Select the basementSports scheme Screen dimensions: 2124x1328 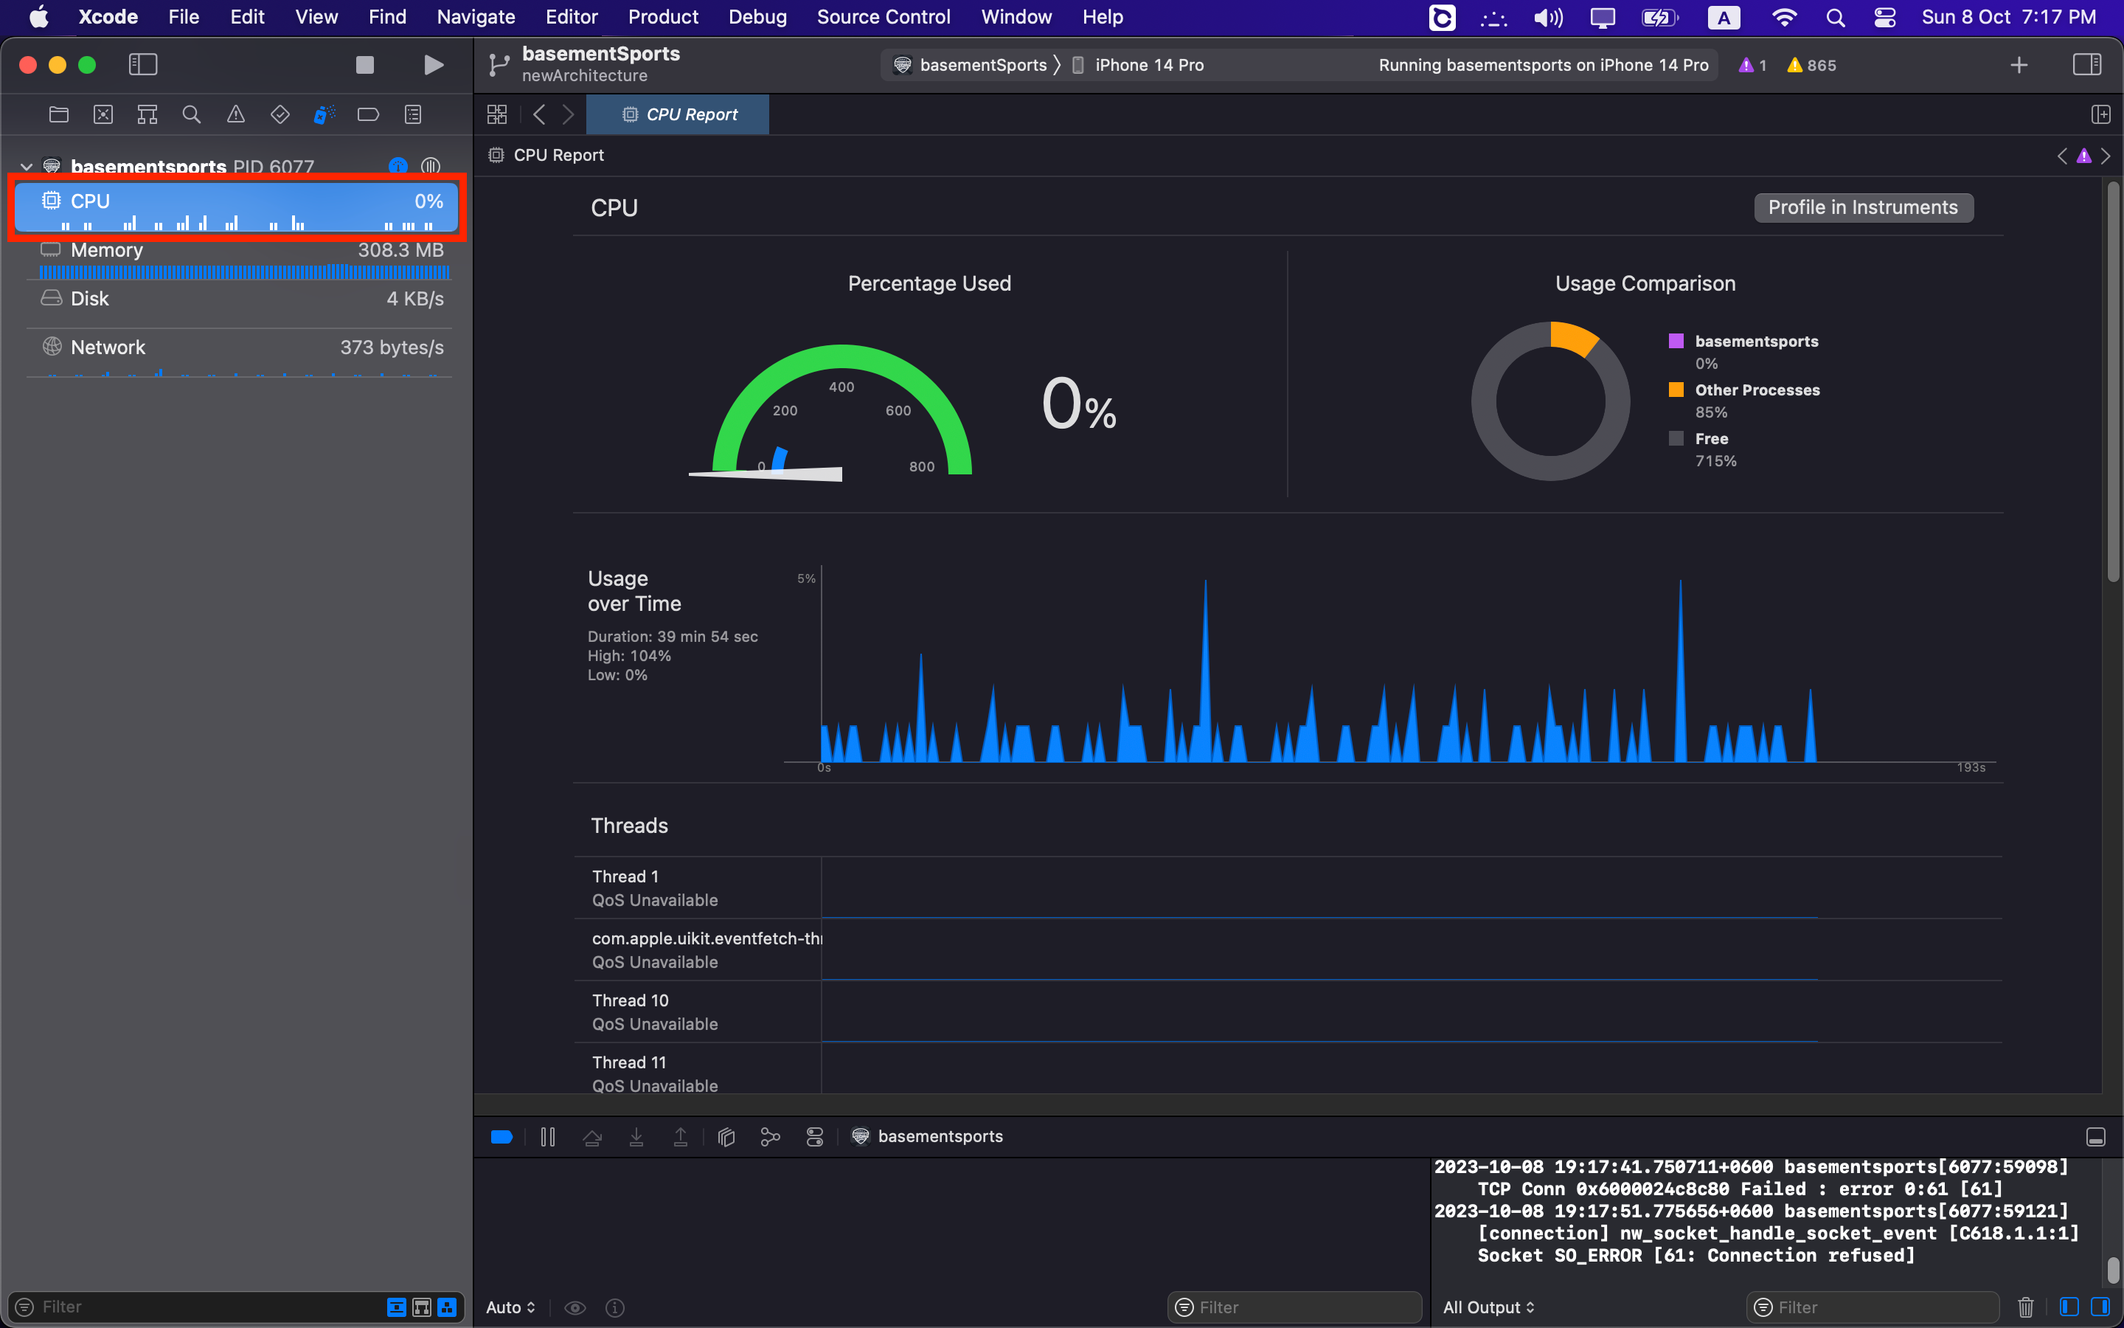coord(971,65)
